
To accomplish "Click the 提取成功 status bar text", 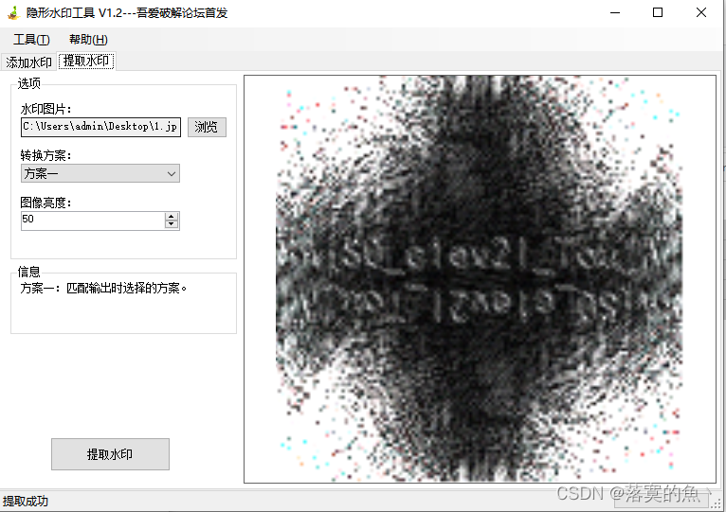I will [26, 502].
